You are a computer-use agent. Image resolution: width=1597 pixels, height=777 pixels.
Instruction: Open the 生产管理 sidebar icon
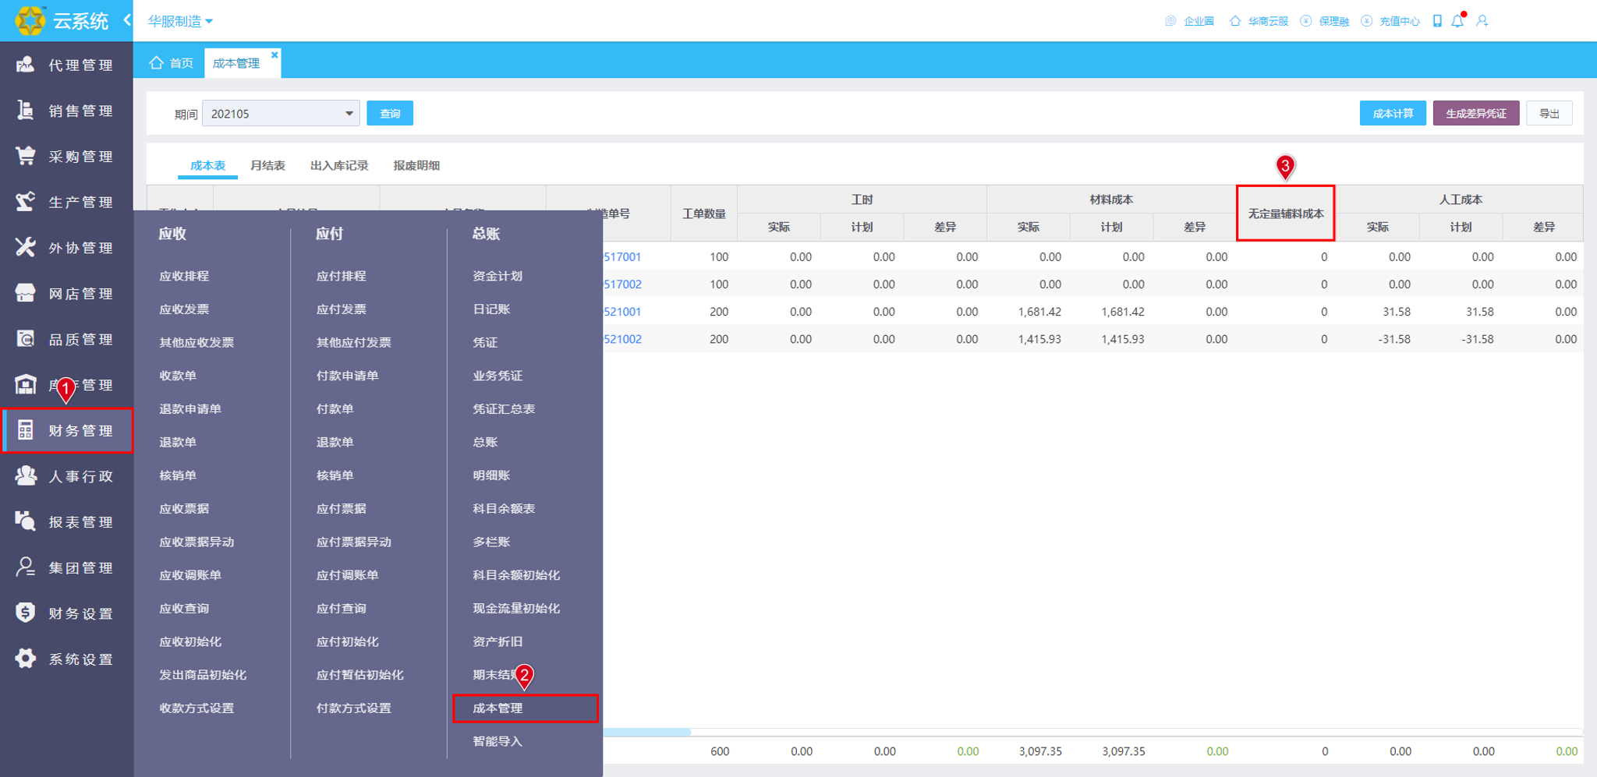(26, 202)
